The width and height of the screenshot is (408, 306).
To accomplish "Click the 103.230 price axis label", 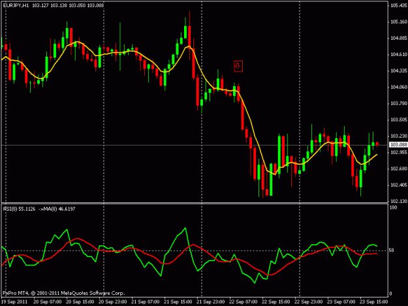I will coord(399,136).
